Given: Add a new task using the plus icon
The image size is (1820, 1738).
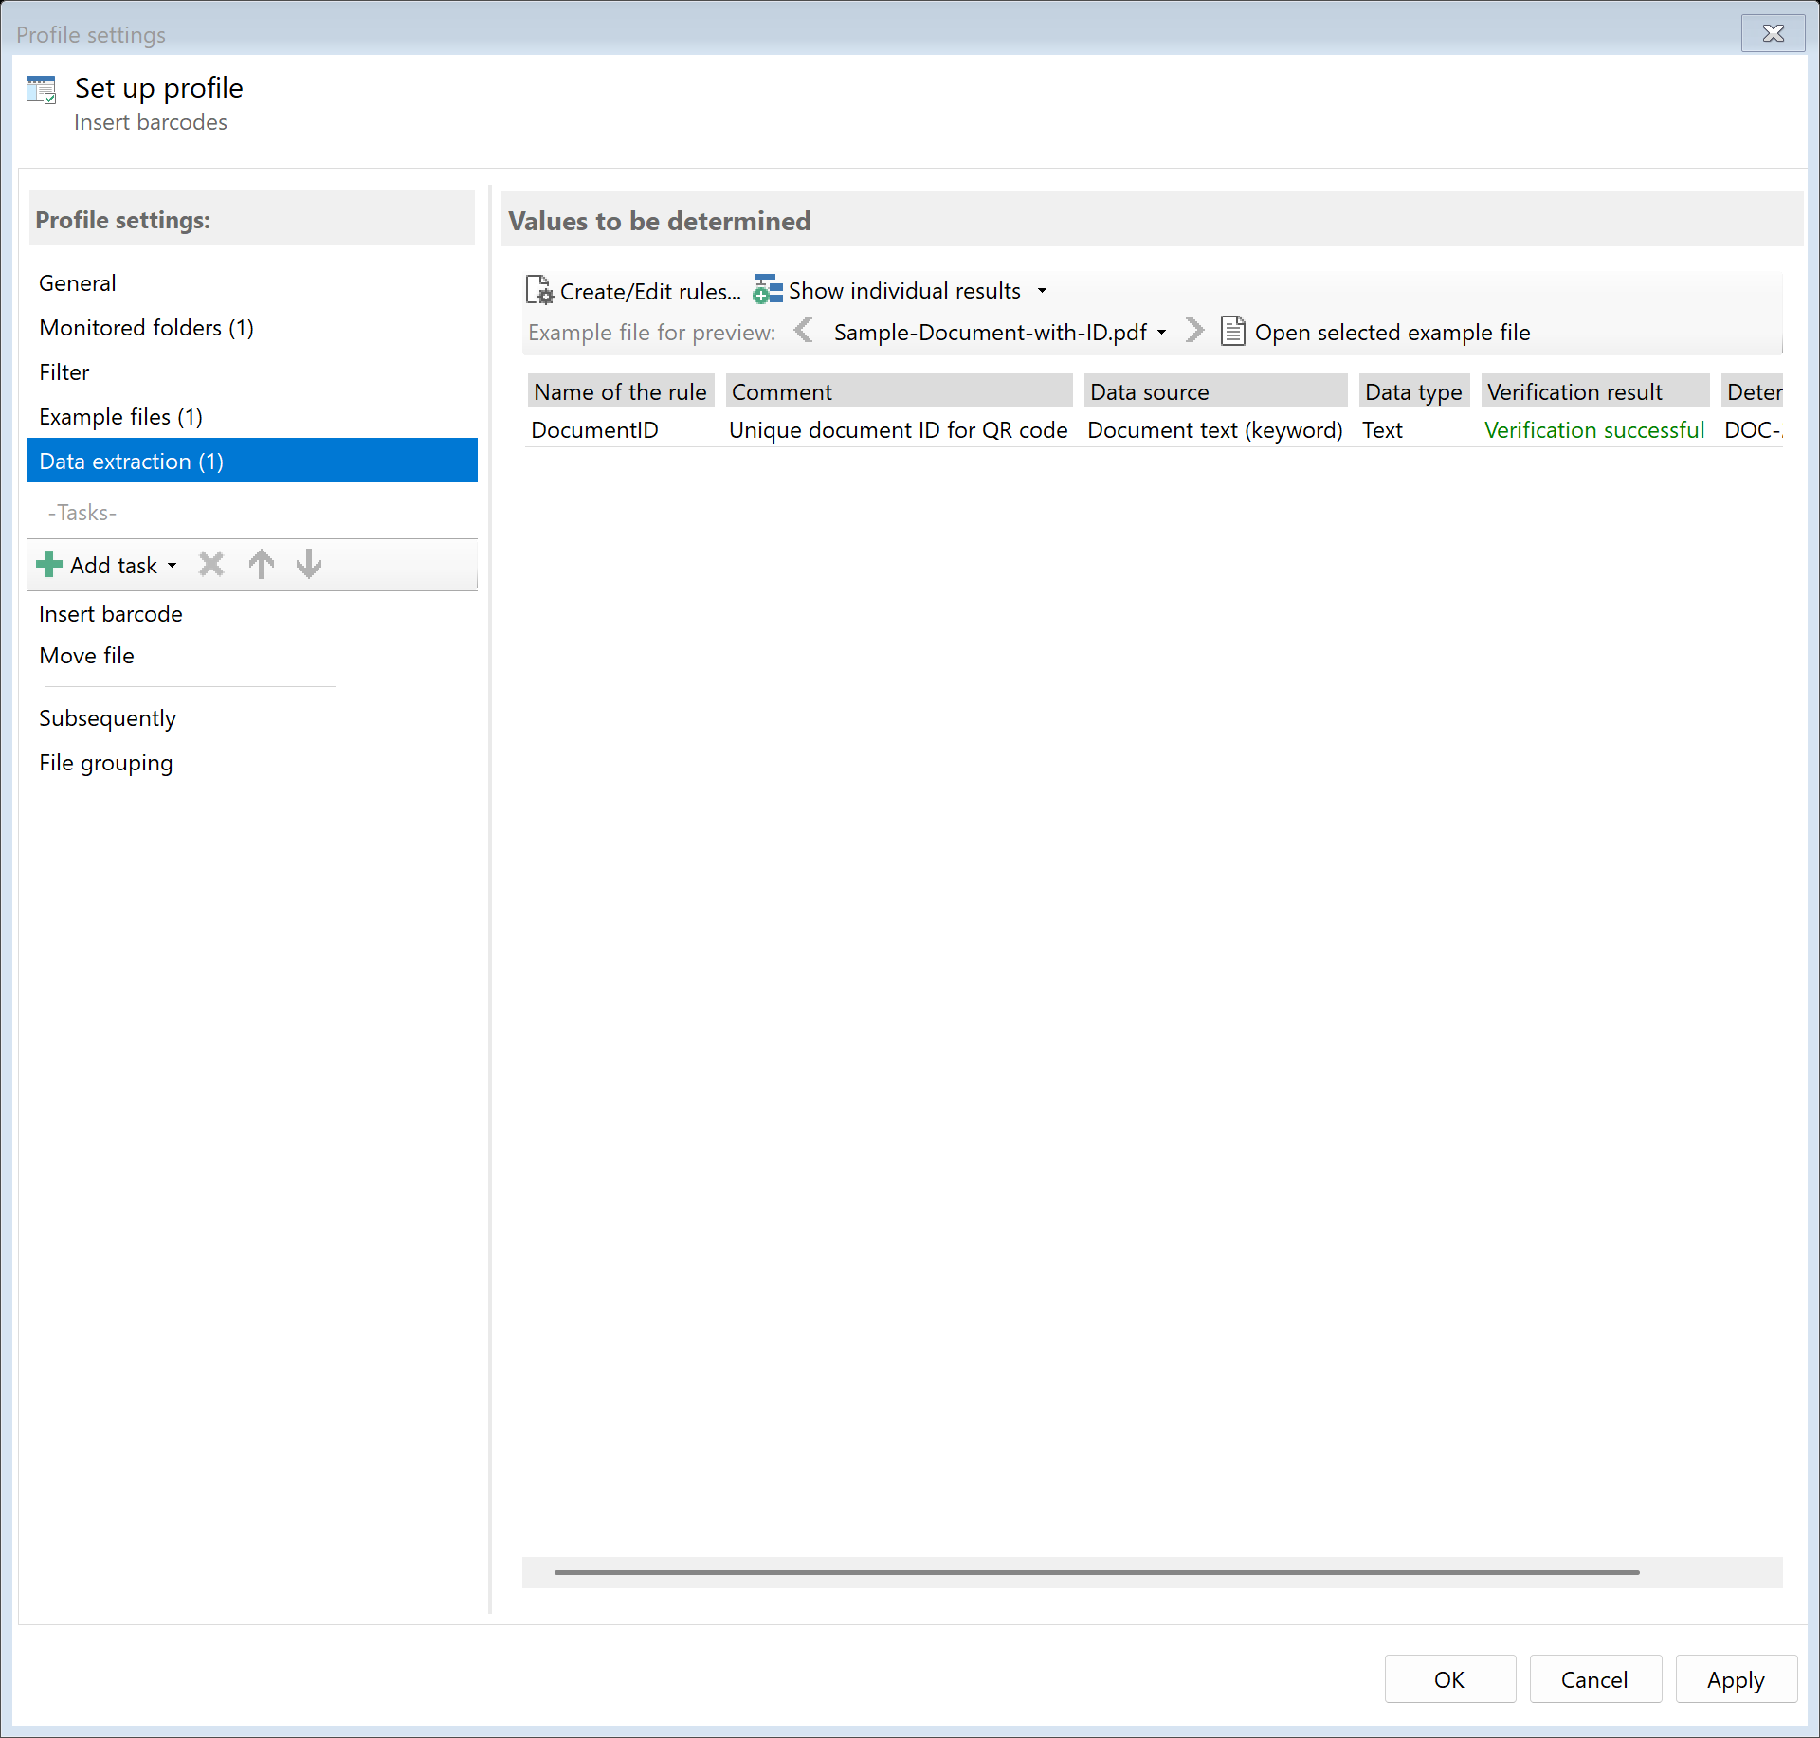Looking at the screenshot, I should click(48, 564).
